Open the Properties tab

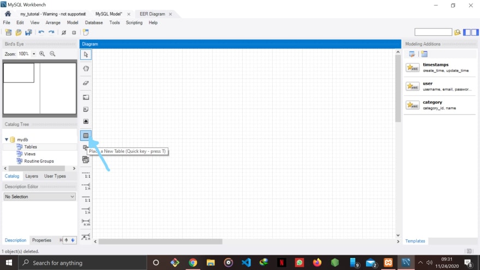(41, 241)
